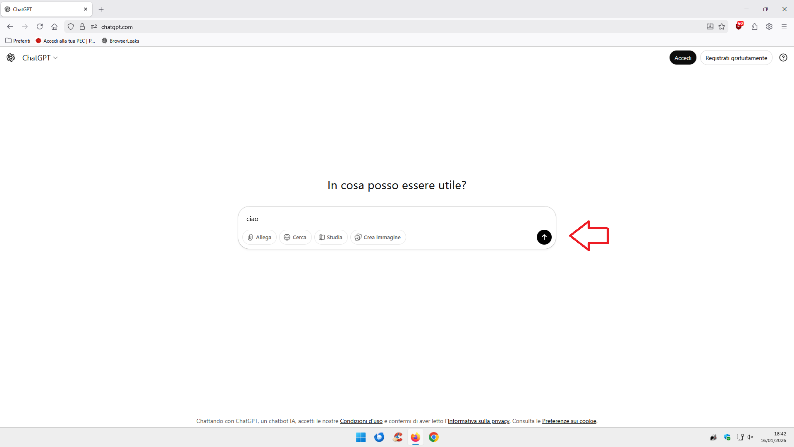This screenshot has height=447, width=794.
Task: Open the gear settings icon in toolbar
Action: tap(769, 26)
